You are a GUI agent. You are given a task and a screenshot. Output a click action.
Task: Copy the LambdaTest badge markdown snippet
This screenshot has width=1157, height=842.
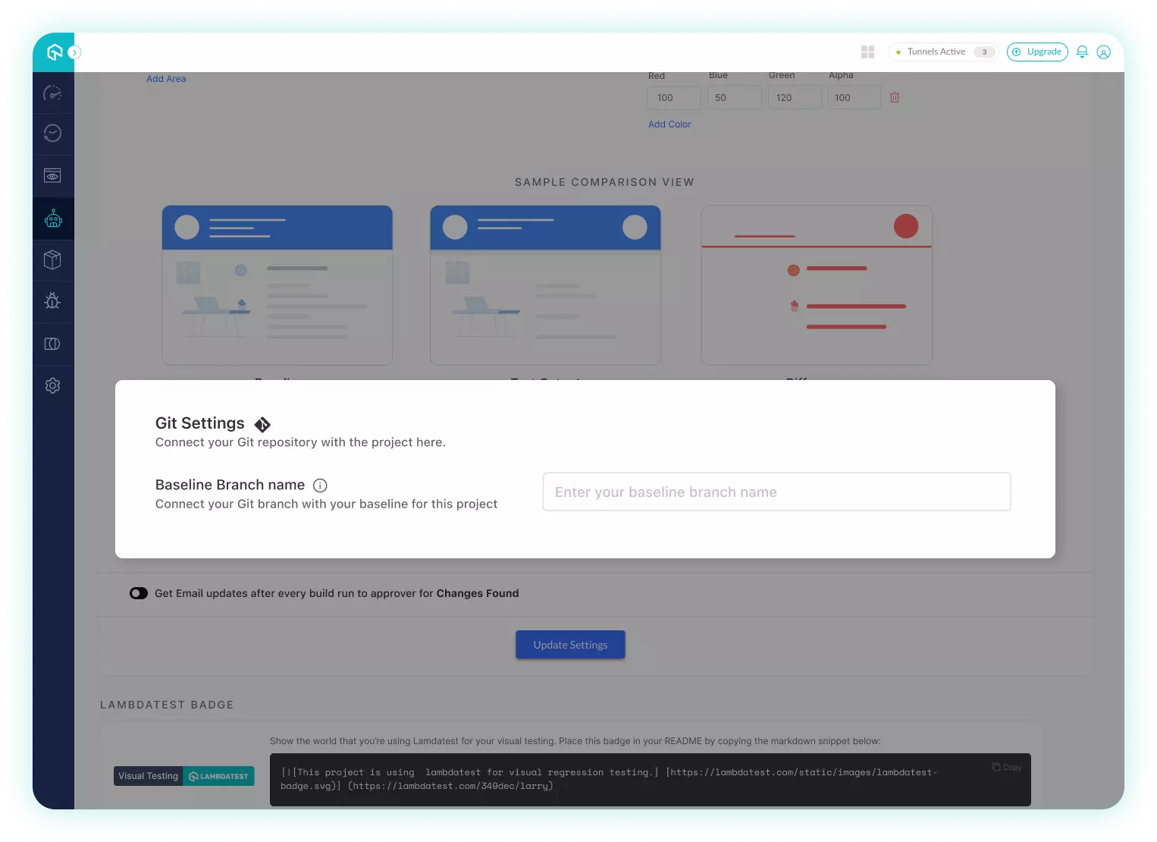pos(1006,767)
